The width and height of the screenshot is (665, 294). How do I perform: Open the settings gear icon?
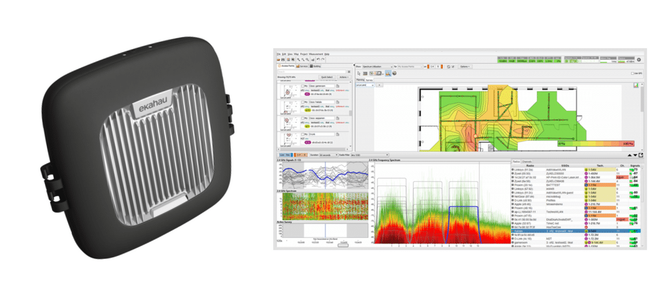pos(639,60)
